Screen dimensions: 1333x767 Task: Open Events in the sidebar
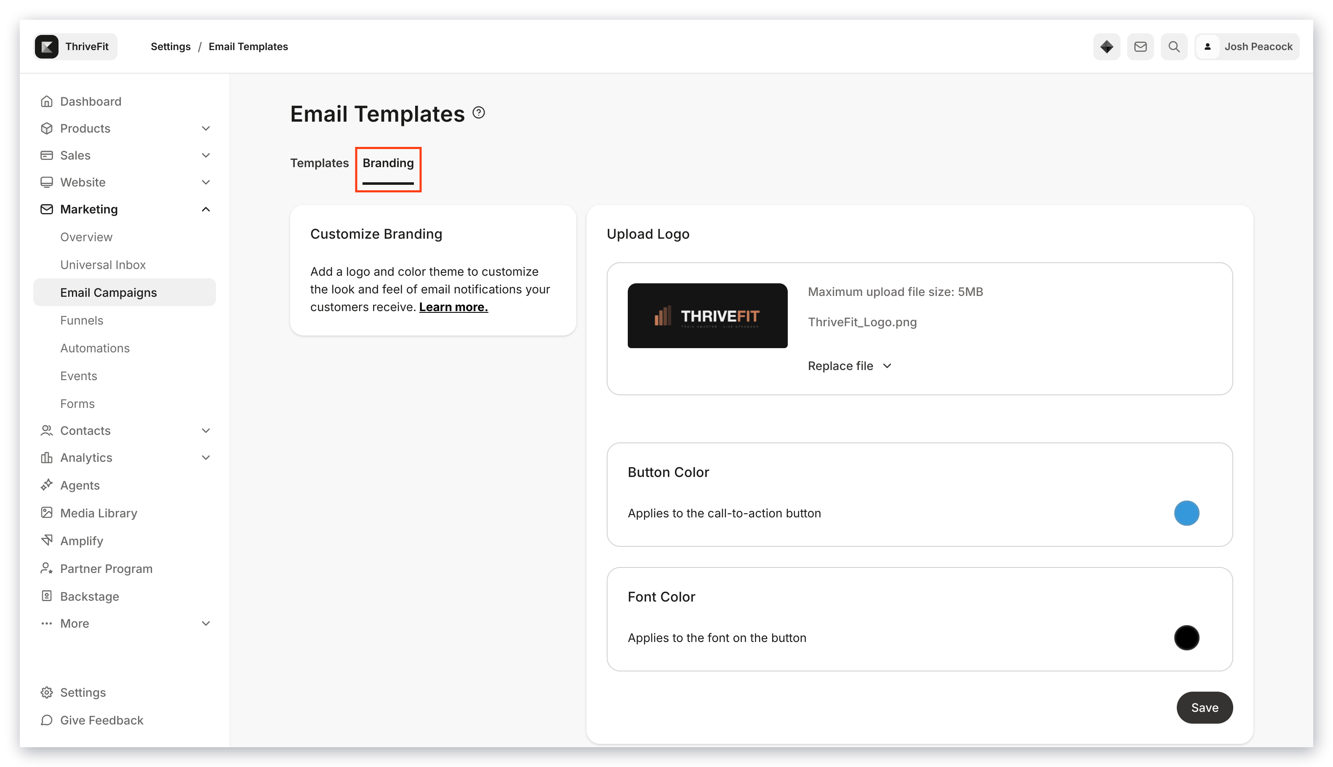pos(78,376)
